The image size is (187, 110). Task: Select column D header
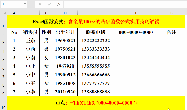[65, 13]
